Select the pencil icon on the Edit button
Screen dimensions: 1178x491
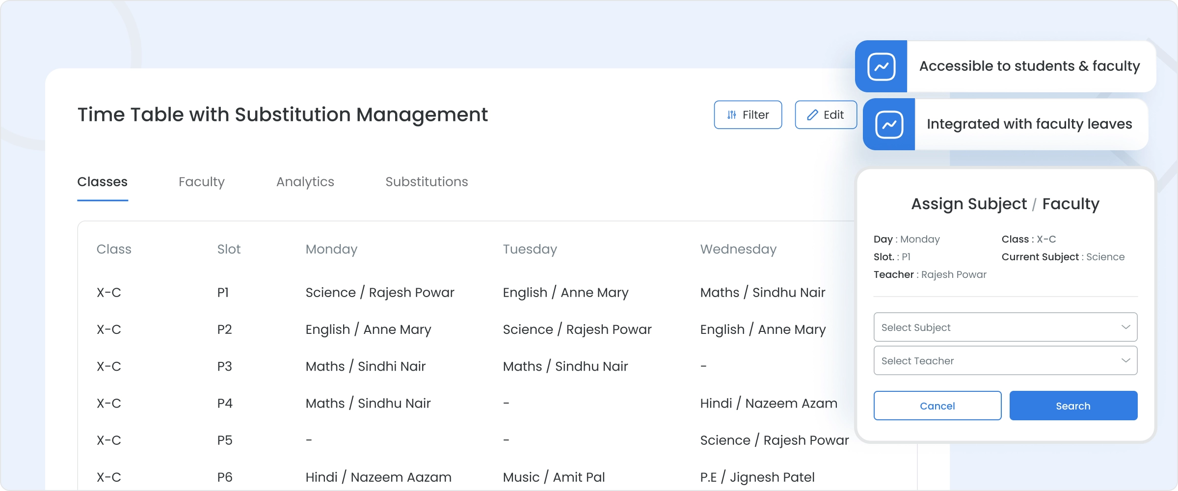point(812,114)
